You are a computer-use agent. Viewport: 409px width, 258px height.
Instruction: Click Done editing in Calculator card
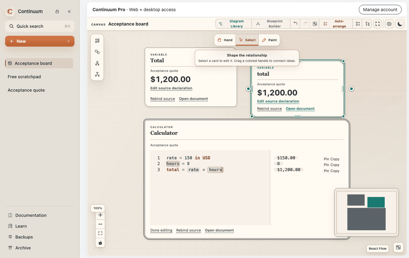tap(161, 230)
